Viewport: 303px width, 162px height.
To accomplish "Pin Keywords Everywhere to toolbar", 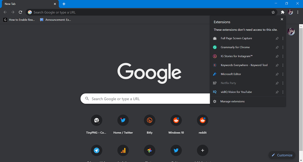I will tap(277, 65).
